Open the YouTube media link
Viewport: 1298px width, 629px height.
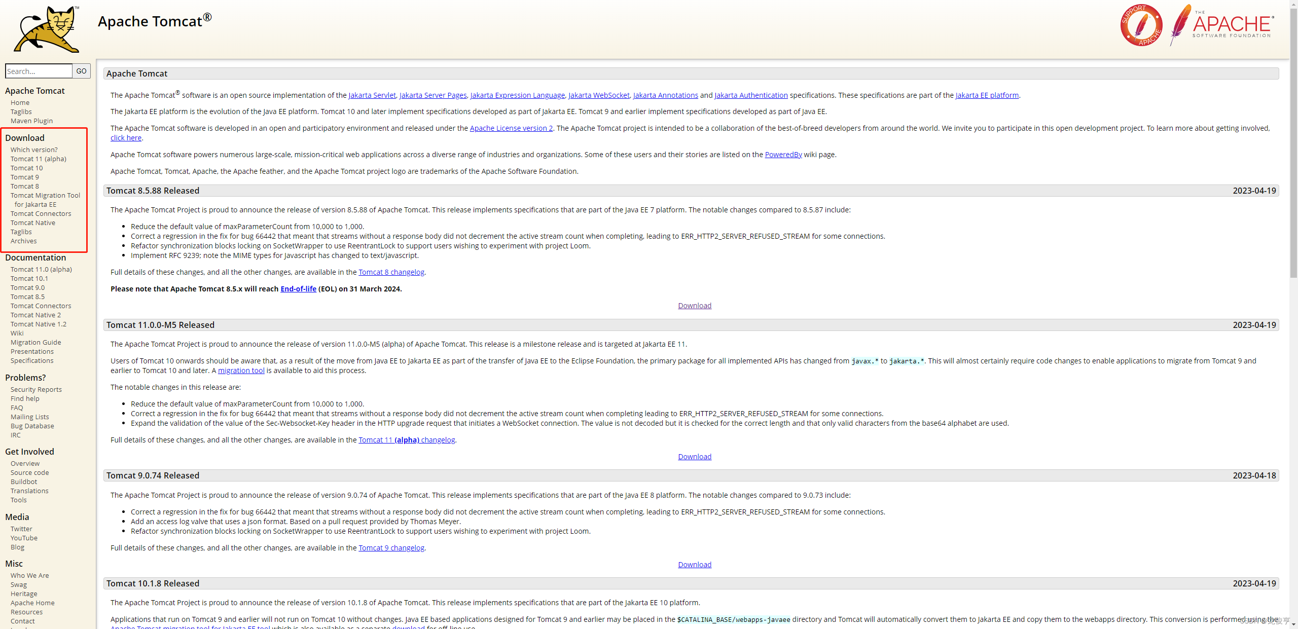pos(24,538)
